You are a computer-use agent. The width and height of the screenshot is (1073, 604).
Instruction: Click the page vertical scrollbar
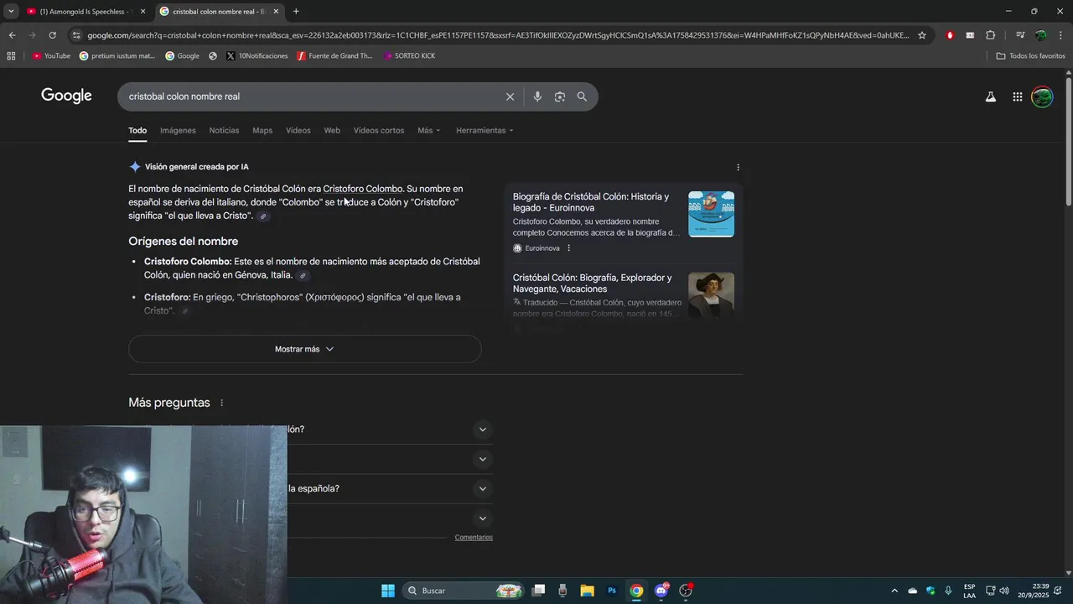pyautogui.click(x=1068, y=141)
